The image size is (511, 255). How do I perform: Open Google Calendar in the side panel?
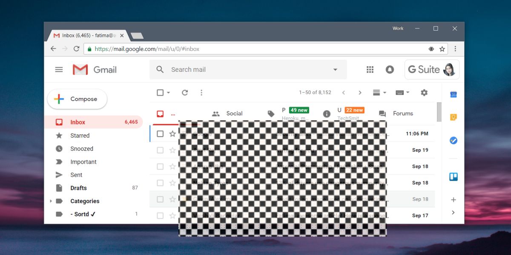454,94
